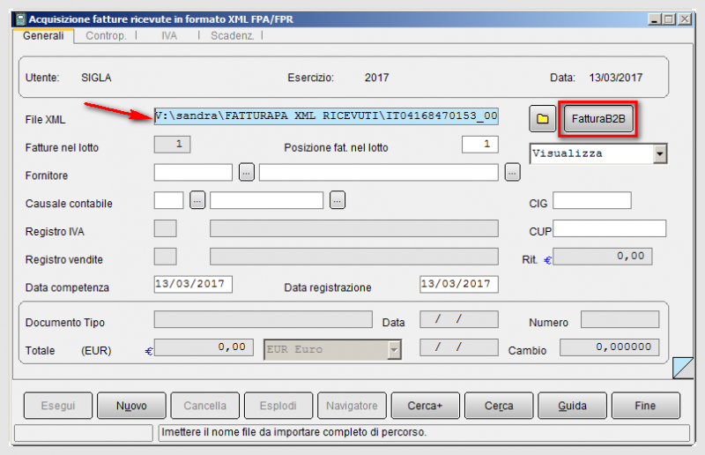Minimize the Acquisizione fatture window
Image resolution: width=705 pixels, height=455 pixels.
654,19
